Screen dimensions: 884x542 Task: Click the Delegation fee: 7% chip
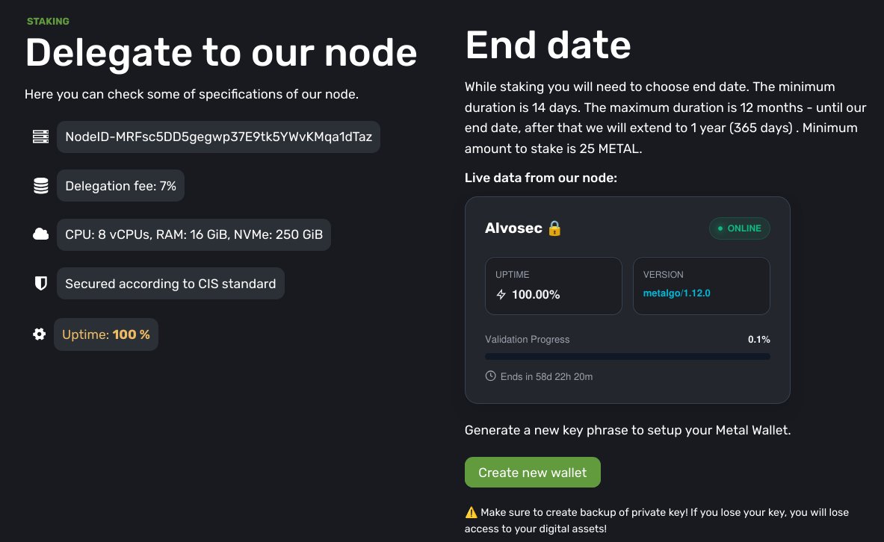pos(120,186)
